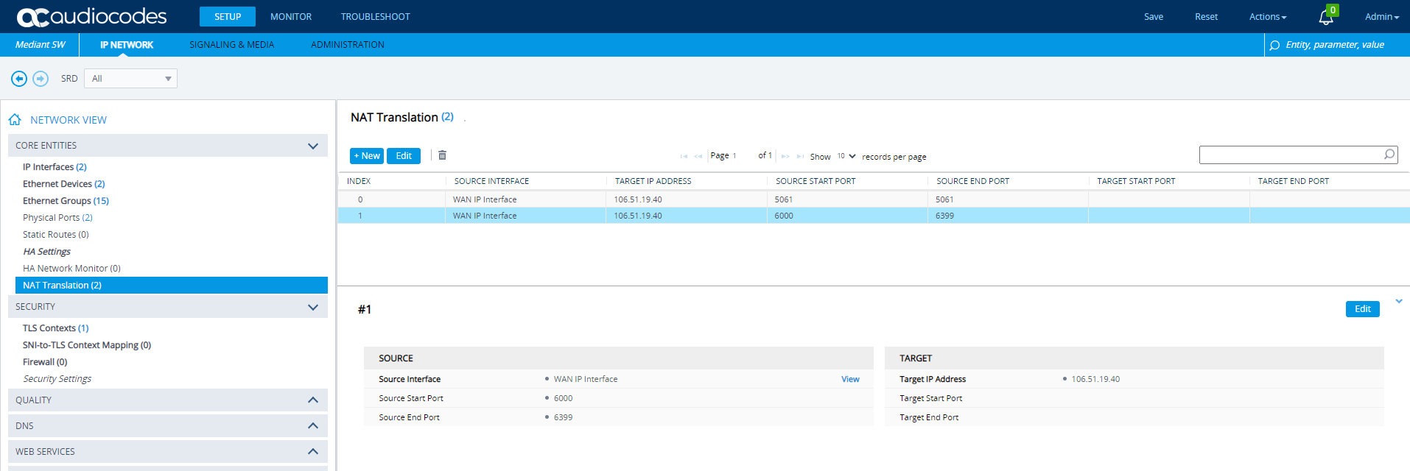Navigate back with the left arrow icon

pos(19,79)
